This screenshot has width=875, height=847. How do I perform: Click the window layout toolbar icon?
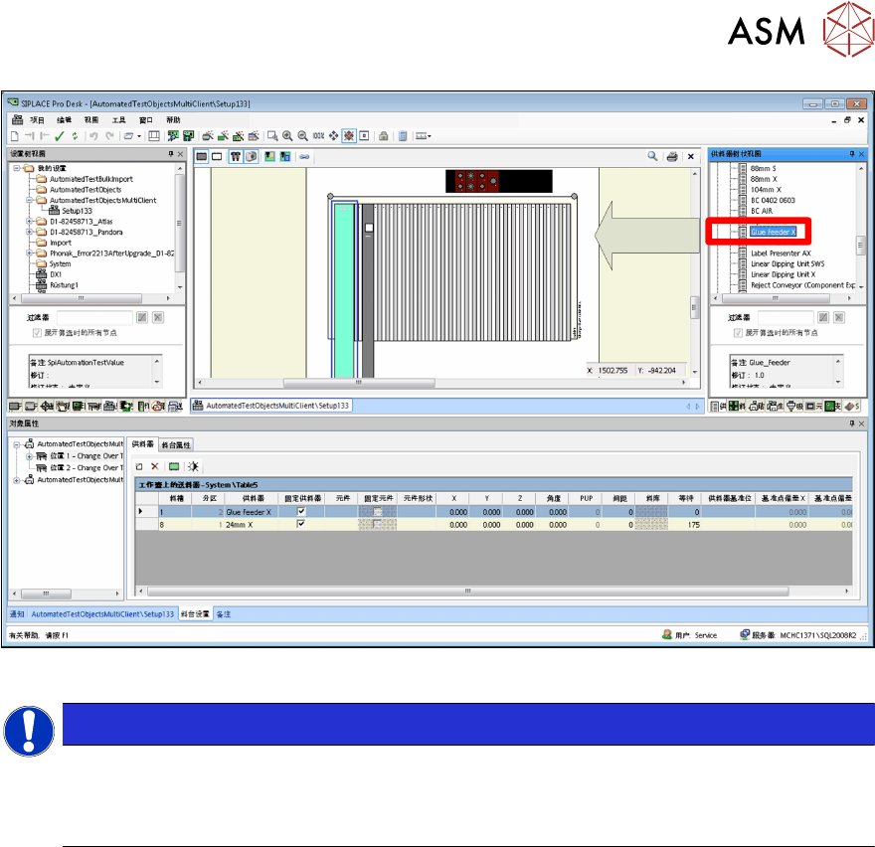(x=154, y=135)
